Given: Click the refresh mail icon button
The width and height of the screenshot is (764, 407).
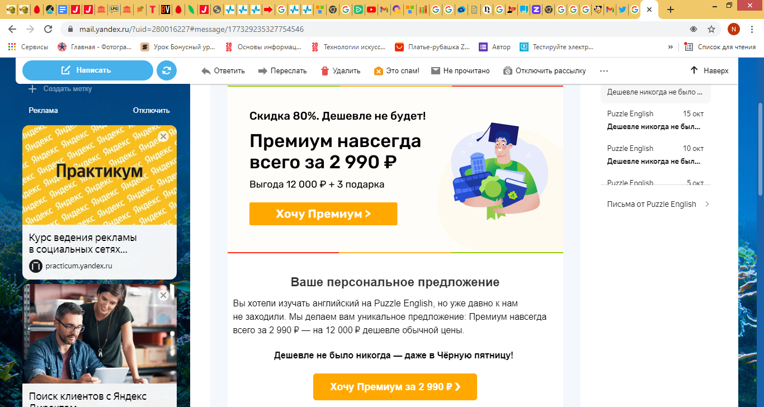Looking at the screenshot, I should tap(167, 70).
